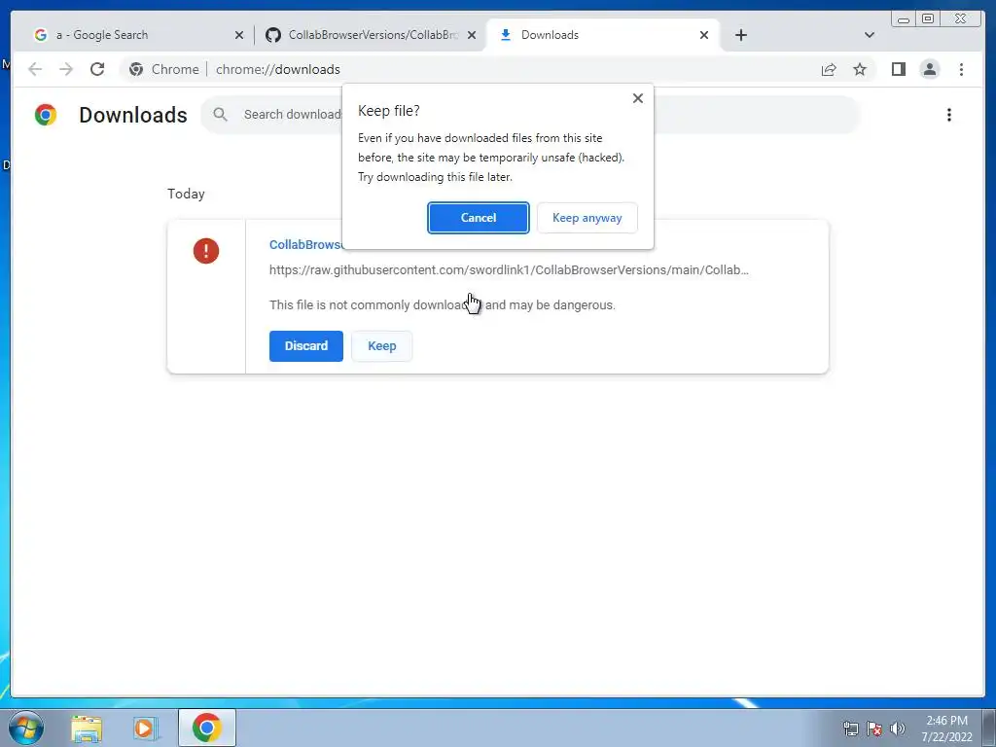Image resolution: width=996 pixels, height=747 pixels.
Task: Launch Windows Media Player from taskbar
Action: pyautogui.click(x=144, y=728)
